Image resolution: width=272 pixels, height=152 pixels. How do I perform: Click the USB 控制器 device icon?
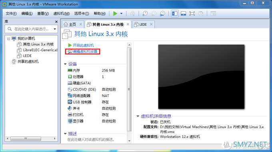tap(70, 102)
